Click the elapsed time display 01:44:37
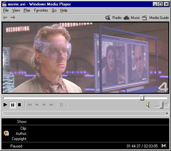 (x=133, y=146)
